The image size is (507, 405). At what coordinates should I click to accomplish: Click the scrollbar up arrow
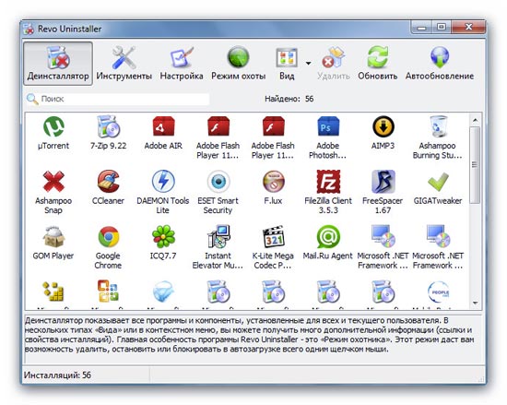tap(475, 120)
